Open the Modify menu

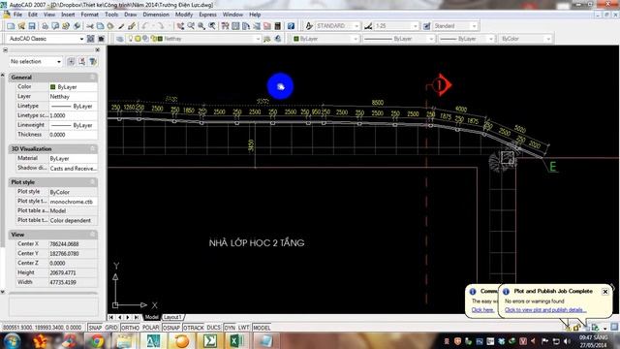[x=184, y=15]
